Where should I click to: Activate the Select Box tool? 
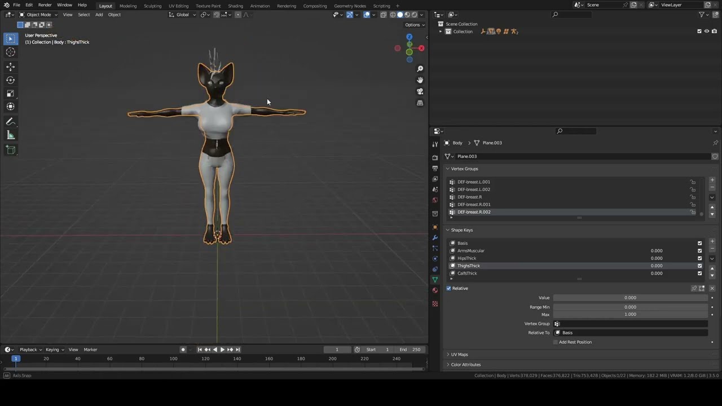coord(10,39)
